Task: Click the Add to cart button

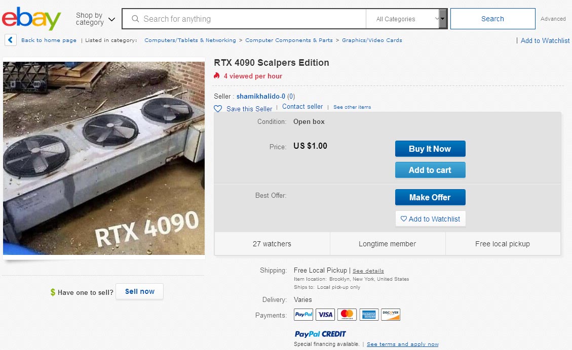Action: coord(430,170)
